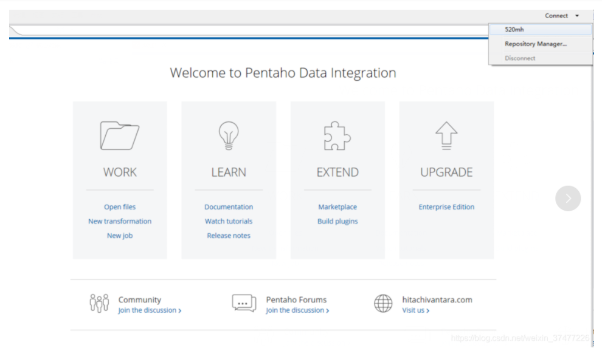
Task: Click the UPGRADE arrow icon
Action: pyautogui.click(x=446, y=135)
